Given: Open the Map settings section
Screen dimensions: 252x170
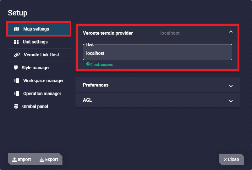Looking at the screenshot, I should (x=39, y=29).
